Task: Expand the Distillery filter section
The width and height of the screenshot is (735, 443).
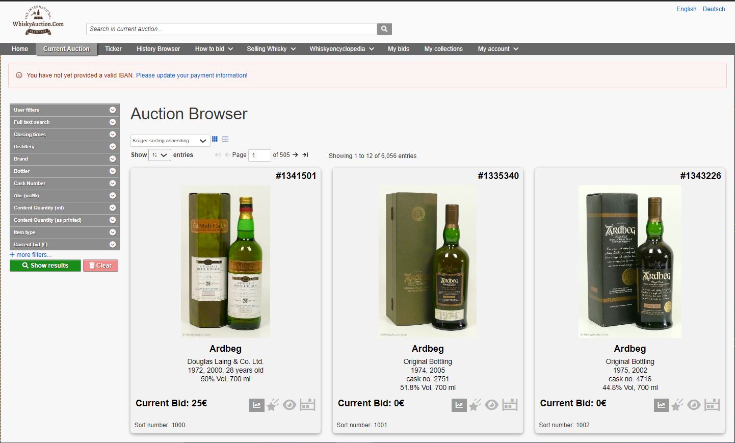Action: (64, 147)
